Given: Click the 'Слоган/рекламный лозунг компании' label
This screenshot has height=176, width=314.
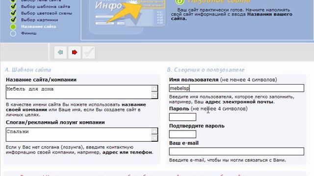Looking at the screenshot, I should coord(55,122).
